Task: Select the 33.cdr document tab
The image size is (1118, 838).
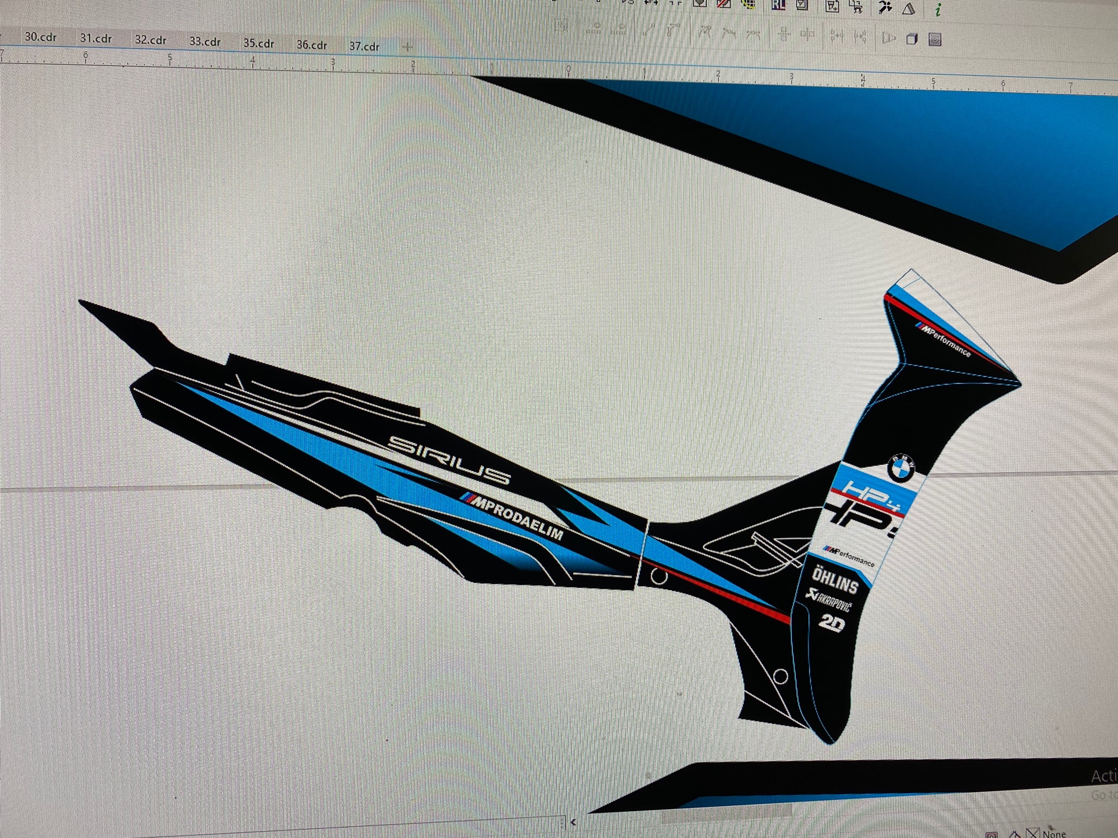Action: coord(205,42)
